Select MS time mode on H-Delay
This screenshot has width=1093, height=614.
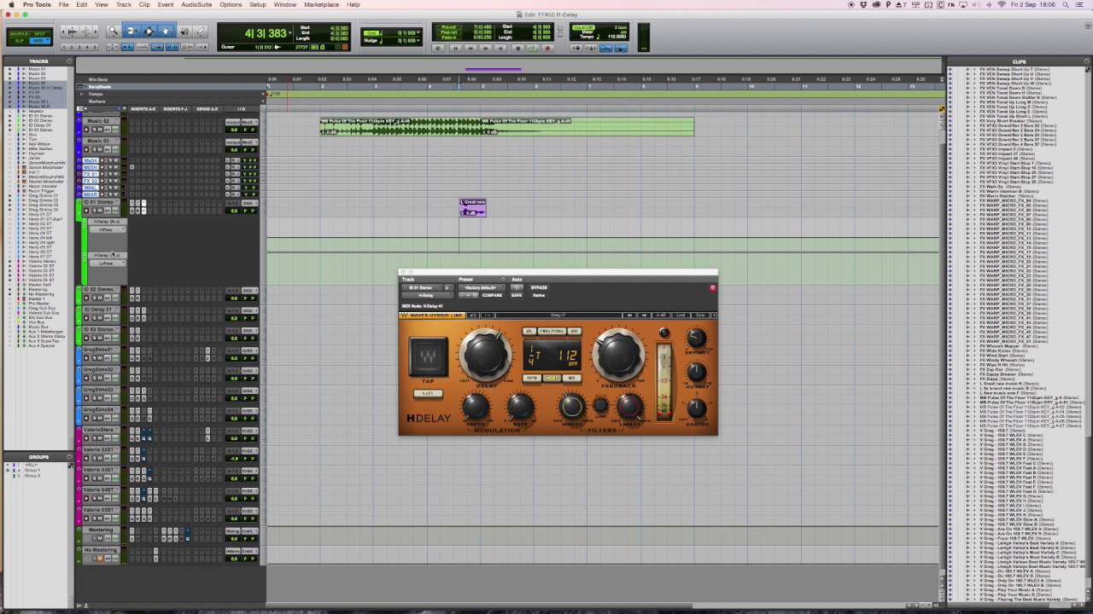click(571, 378)
